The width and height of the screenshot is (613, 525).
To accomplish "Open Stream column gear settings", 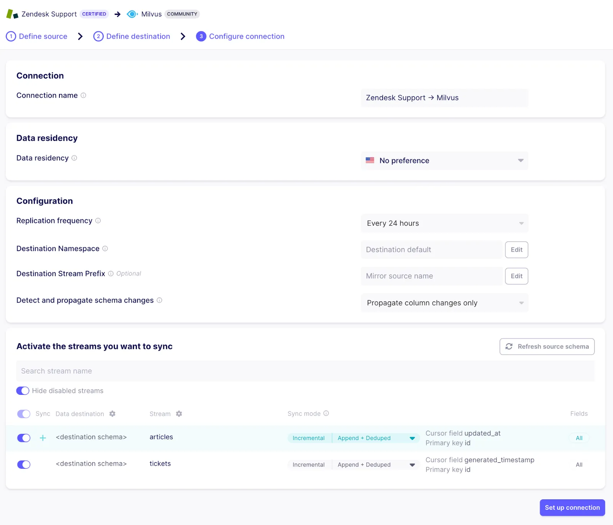I will pyautogui.click(x=179, y=414).
